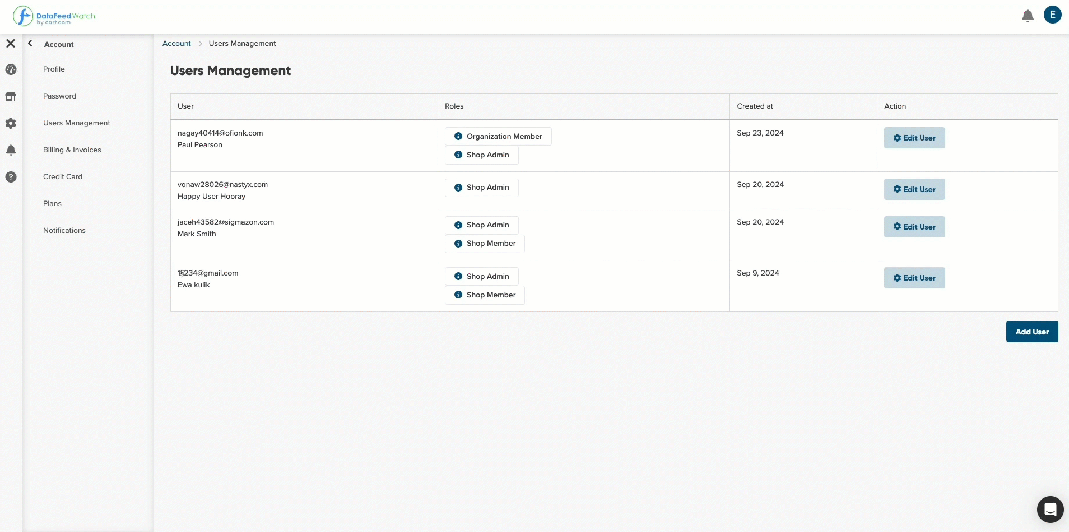1069x532 pixels.
Task: Open dashboard gauge icon in sidebar
Action: click(x=11, y=69)
